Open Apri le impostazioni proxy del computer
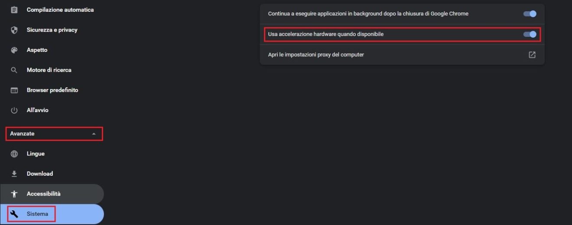Viewport: 572px width, 225px height. (316, 55)
